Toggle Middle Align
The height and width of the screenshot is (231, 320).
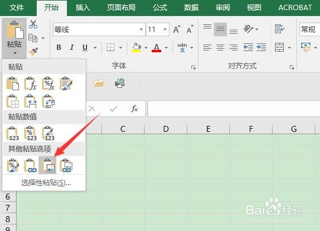coord(220,29)
